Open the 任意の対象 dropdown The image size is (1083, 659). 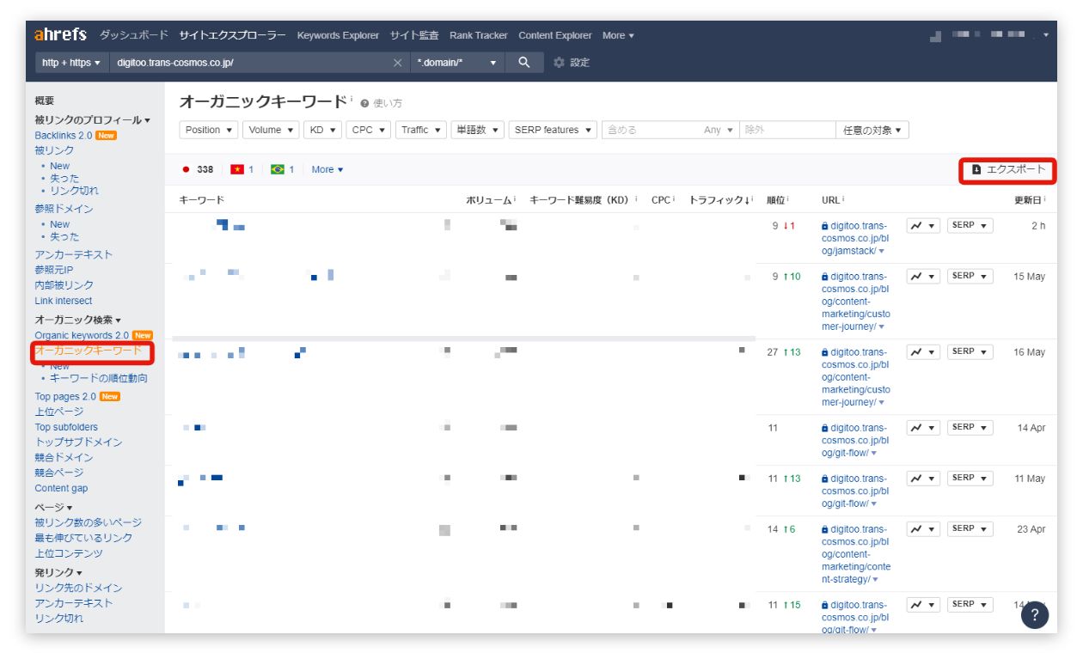[x=872, y=131]
